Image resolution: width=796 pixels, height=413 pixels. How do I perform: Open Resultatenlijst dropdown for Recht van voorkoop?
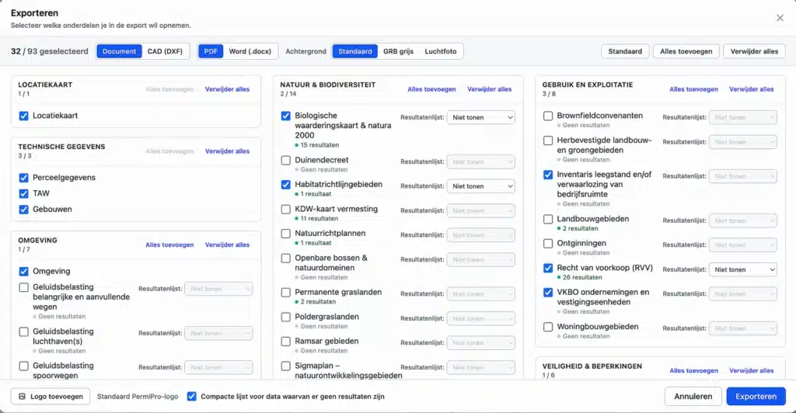[742, 269]
